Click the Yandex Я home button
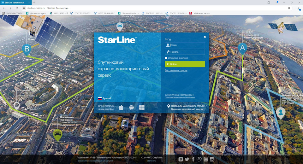 11,8
